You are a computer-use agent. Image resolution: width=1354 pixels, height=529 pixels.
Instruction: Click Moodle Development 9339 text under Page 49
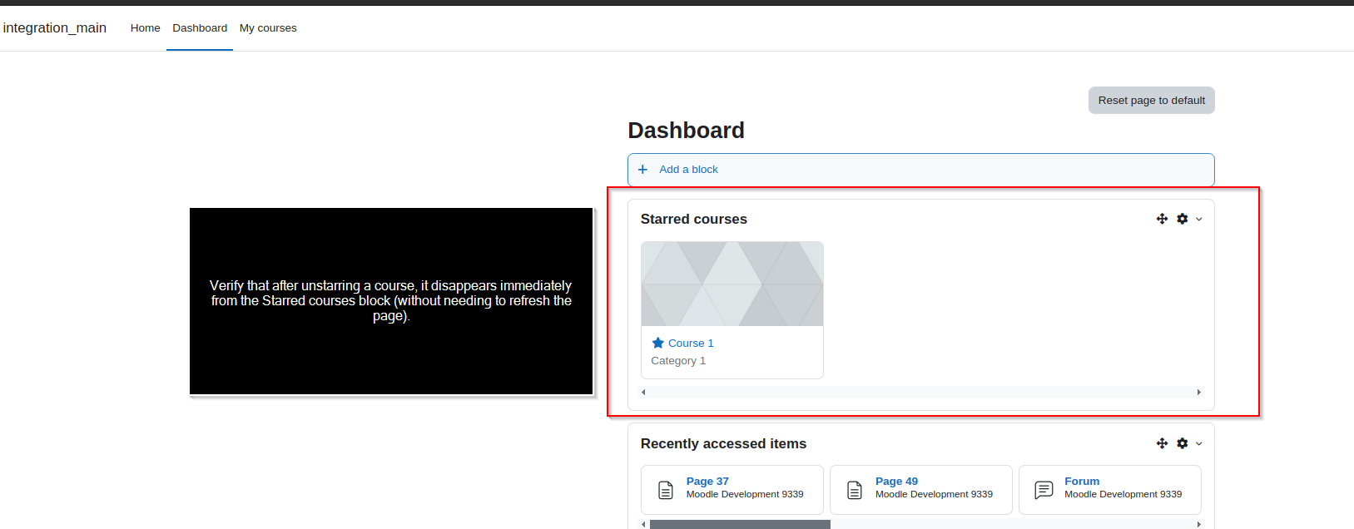(934, 494)
